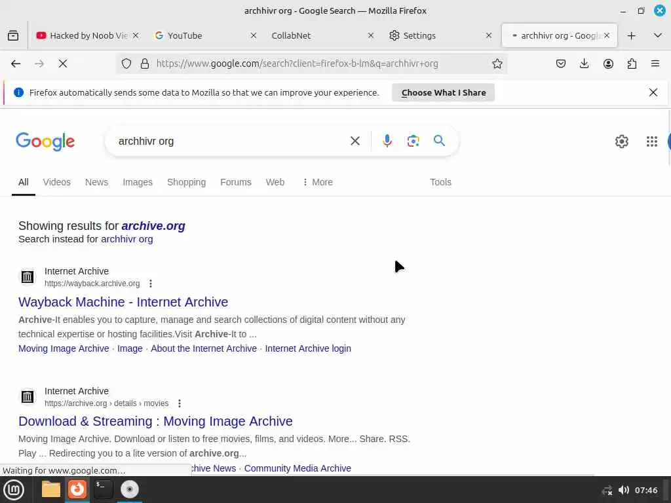Stop loading the page
The height and width of the screenshot is (503, 671).
[x=63, y=64]
